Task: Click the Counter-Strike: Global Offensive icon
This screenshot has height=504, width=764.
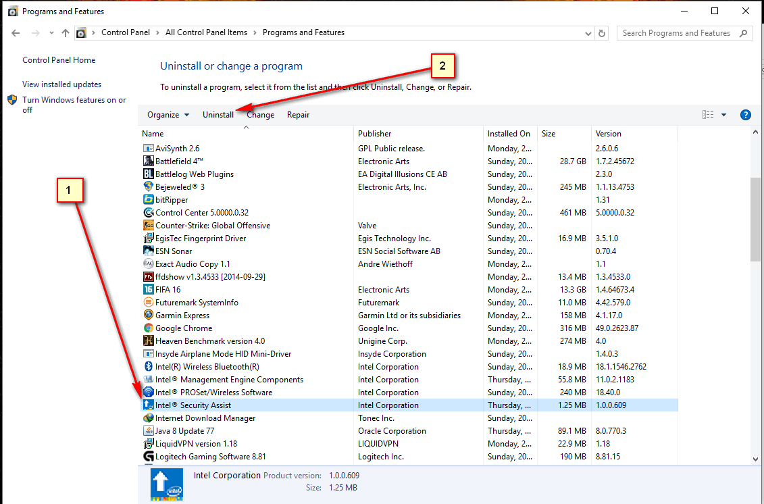Action: (148, 225)
